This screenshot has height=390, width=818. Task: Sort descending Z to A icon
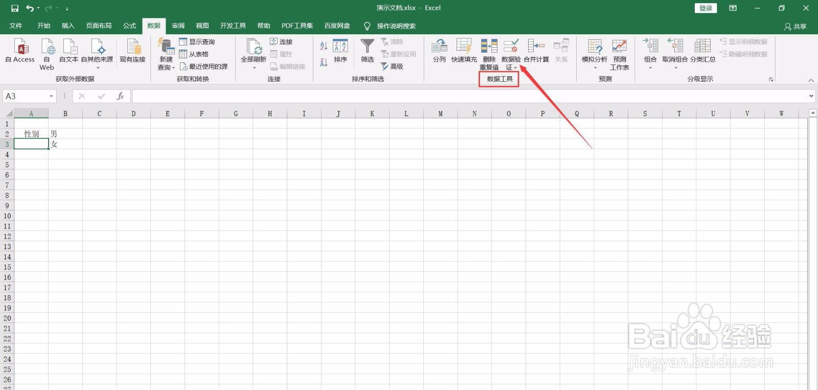point(324,62)
